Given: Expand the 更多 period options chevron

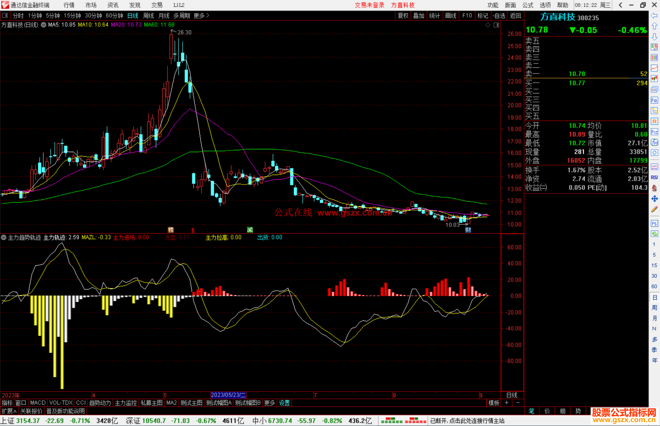Looking at the screenshot, I should (x=208, y=16).
